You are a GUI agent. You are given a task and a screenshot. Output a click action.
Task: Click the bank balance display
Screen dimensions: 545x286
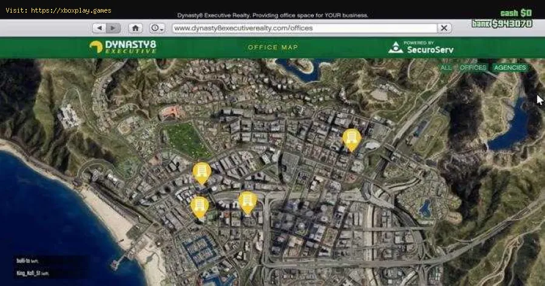502,24
